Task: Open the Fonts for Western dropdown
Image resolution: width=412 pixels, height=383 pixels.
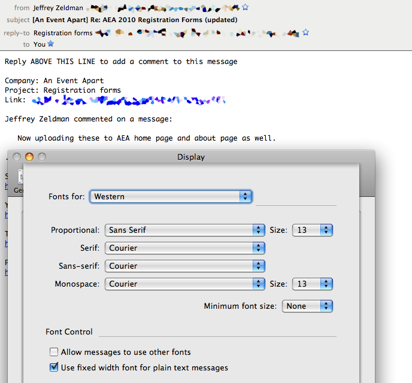Action: tap(171, 196)
